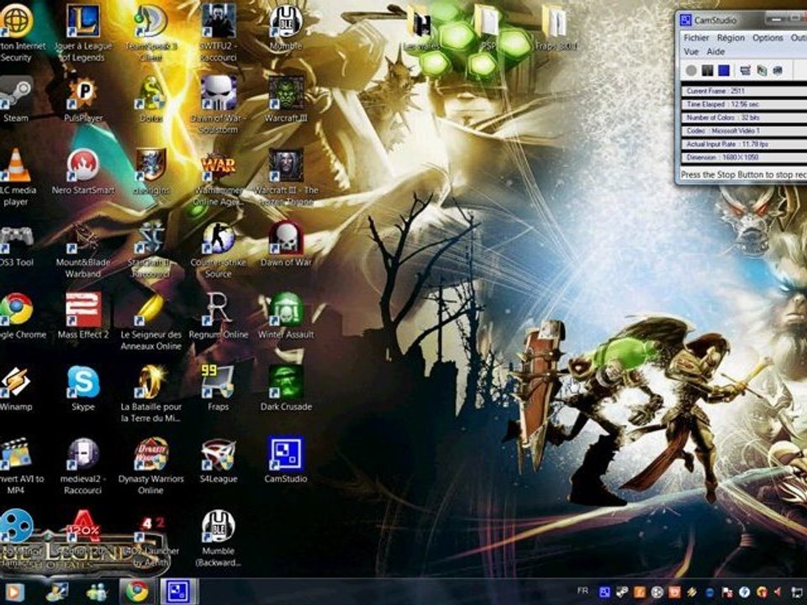The width and height of the screenshot is (807, 605).
Task: Select the PulsPlayer desktop icon
Action: click(x=83, y=100)
